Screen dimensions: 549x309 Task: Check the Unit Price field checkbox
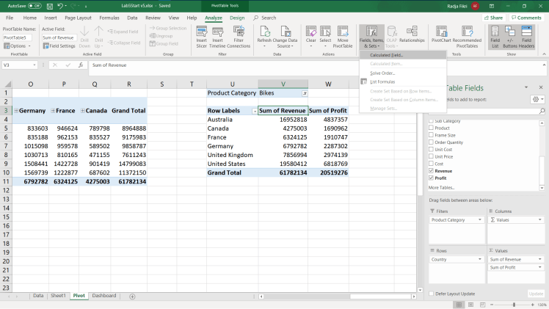click(431, 156)
